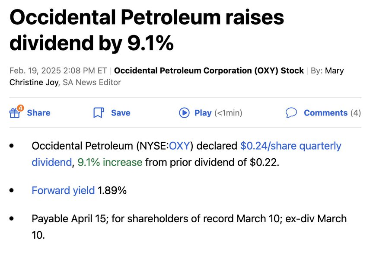Open the OXY ticker link
389x256 pixels.
179,146
